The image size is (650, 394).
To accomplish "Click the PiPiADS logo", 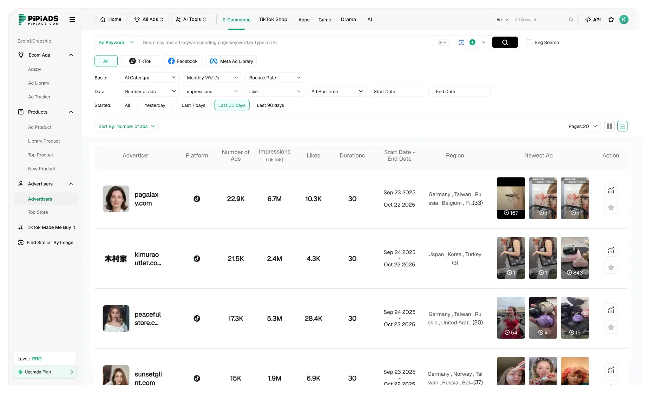I will [x=39, y=19].
